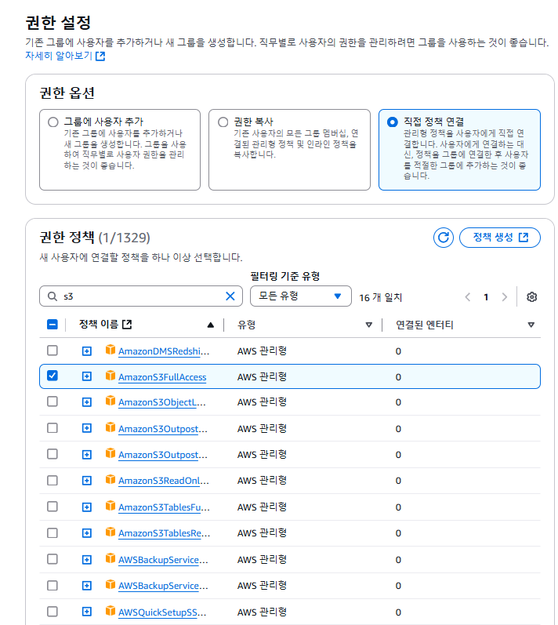Go to next results page arrow
Image resolution: width=558 pixels, height=625 pixels.
click(x=505, y=297)
